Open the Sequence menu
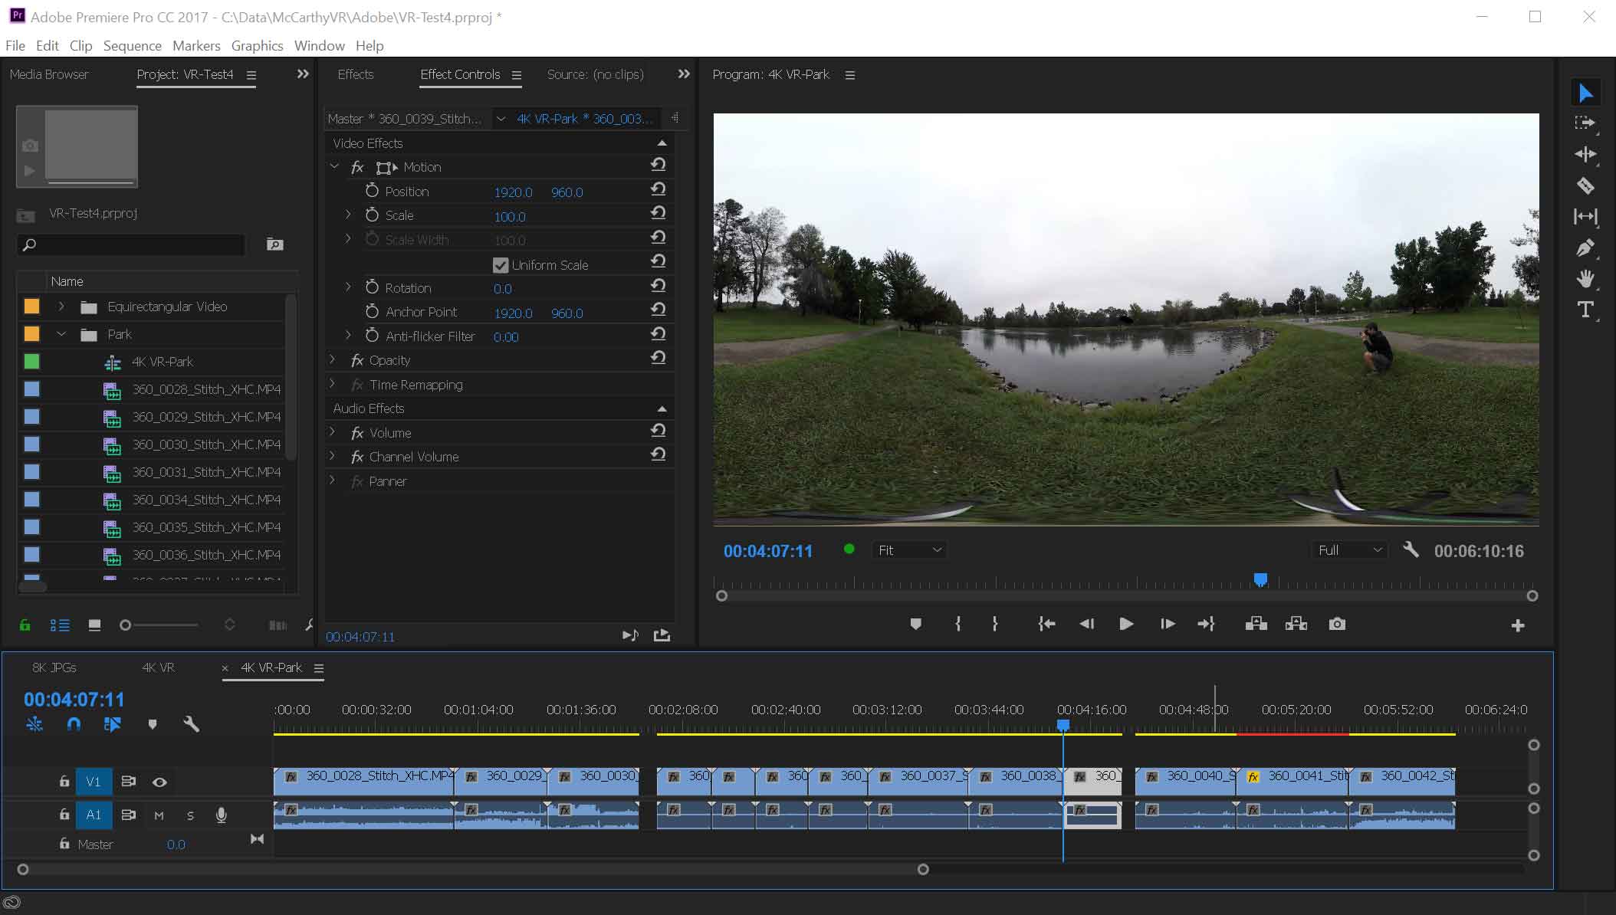1616x915 pixels. (132, 46)
